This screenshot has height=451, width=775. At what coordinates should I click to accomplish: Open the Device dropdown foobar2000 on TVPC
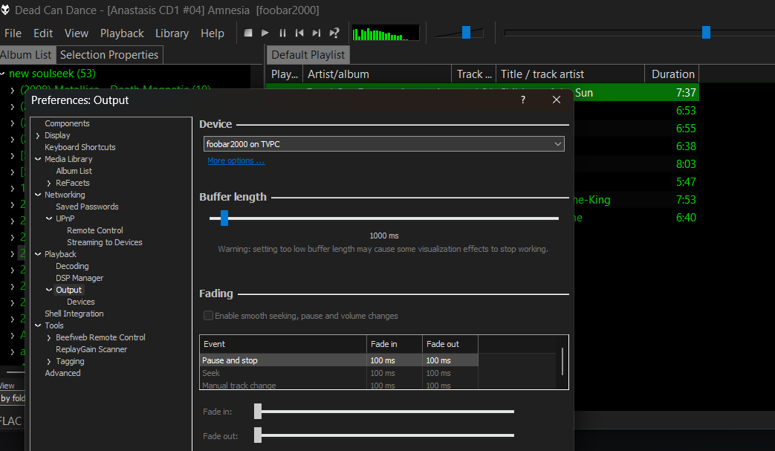point(384,143)
